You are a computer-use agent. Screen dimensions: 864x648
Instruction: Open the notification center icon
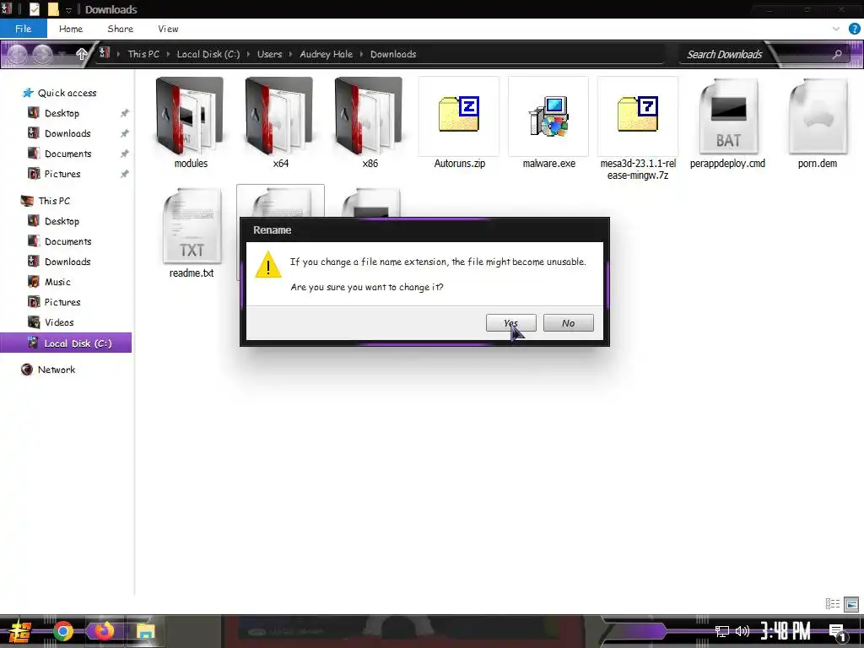838,632
